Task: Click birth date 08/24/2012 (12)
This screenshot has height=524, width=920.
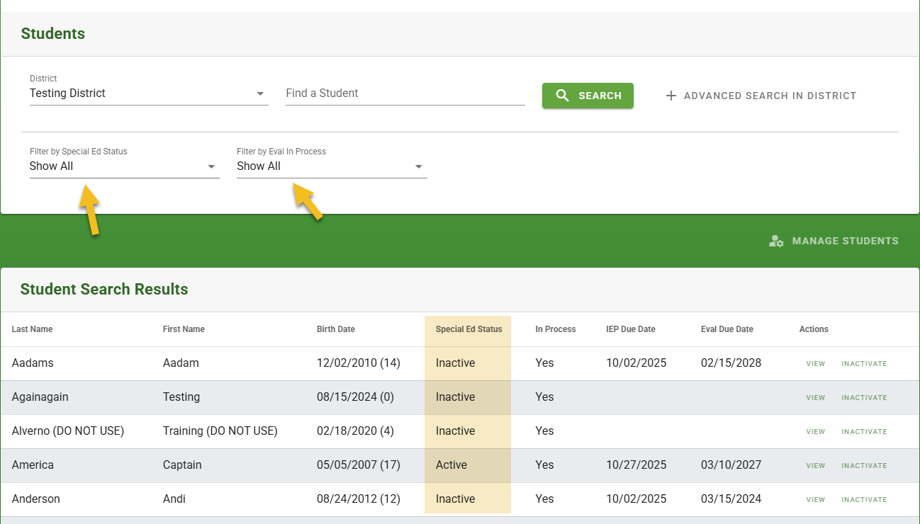Action: 359,499
